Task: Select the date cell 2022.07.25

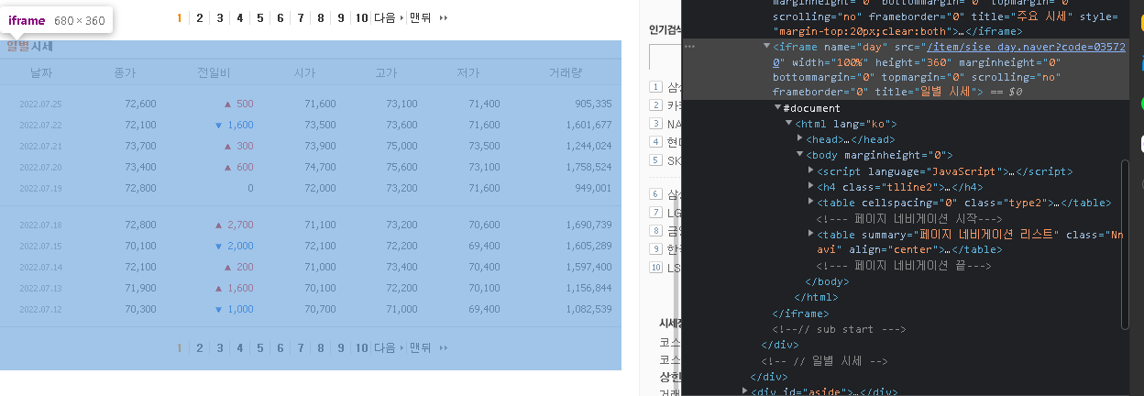Action: [x=40, y=104]
